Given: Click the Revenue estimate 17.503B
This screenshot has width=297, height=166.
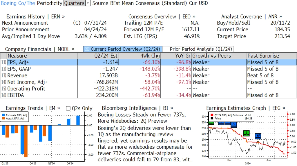Looking at the screenshot, I should point(108,75).
